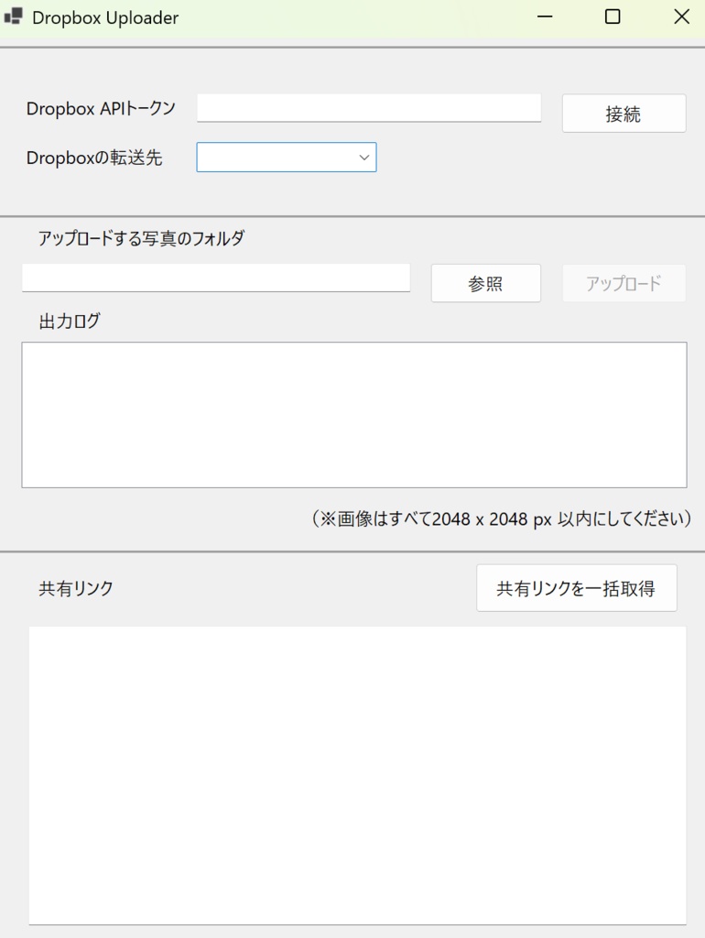Maximize the Dropbox Uploader window
Viewport: 705px width, 938px height.
[612, 16]
